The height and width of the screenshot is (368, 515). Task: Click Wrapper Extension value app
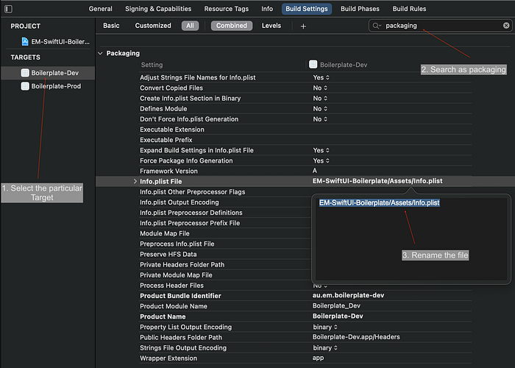tap(318, 358)
